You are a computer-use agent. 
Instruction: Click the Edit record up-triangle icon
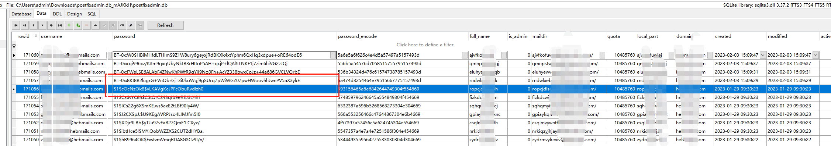[96, 25]
